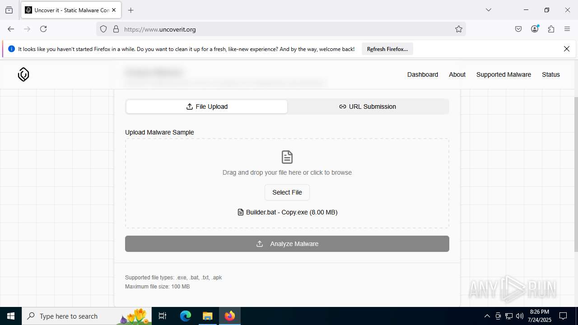The height and width of the screenshot is (325, 578).
Task: Click the Maximum file size text
Action: [x=157, y=287]
